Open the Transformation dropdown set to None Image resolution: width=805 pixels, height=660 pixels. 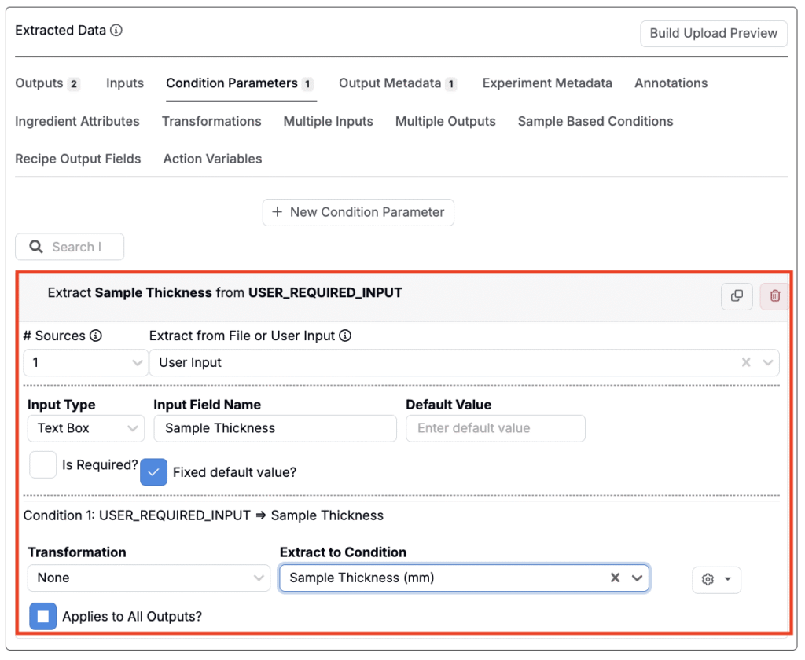[149, 577]
